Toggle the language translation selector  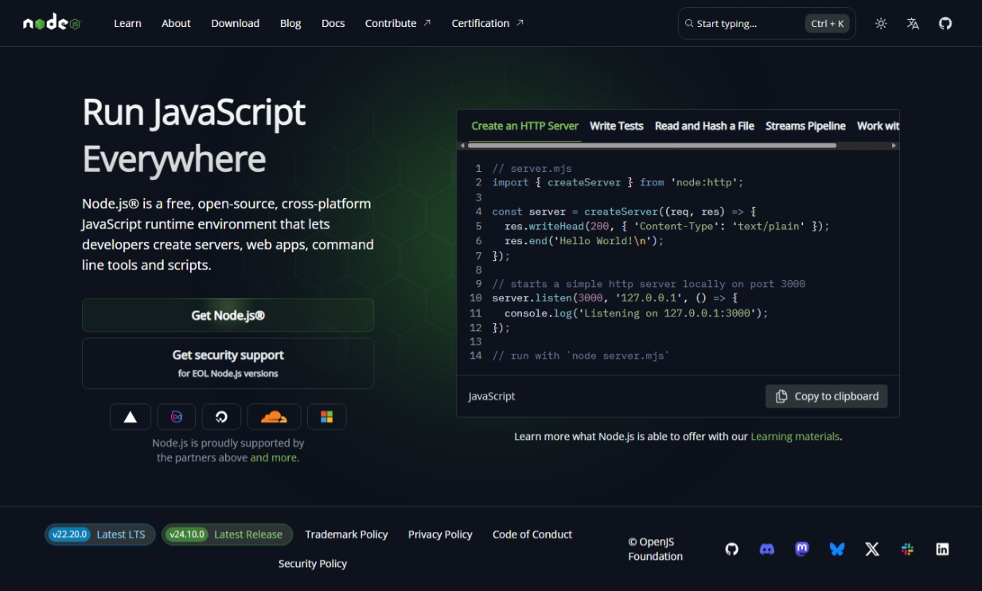point(912,23)
